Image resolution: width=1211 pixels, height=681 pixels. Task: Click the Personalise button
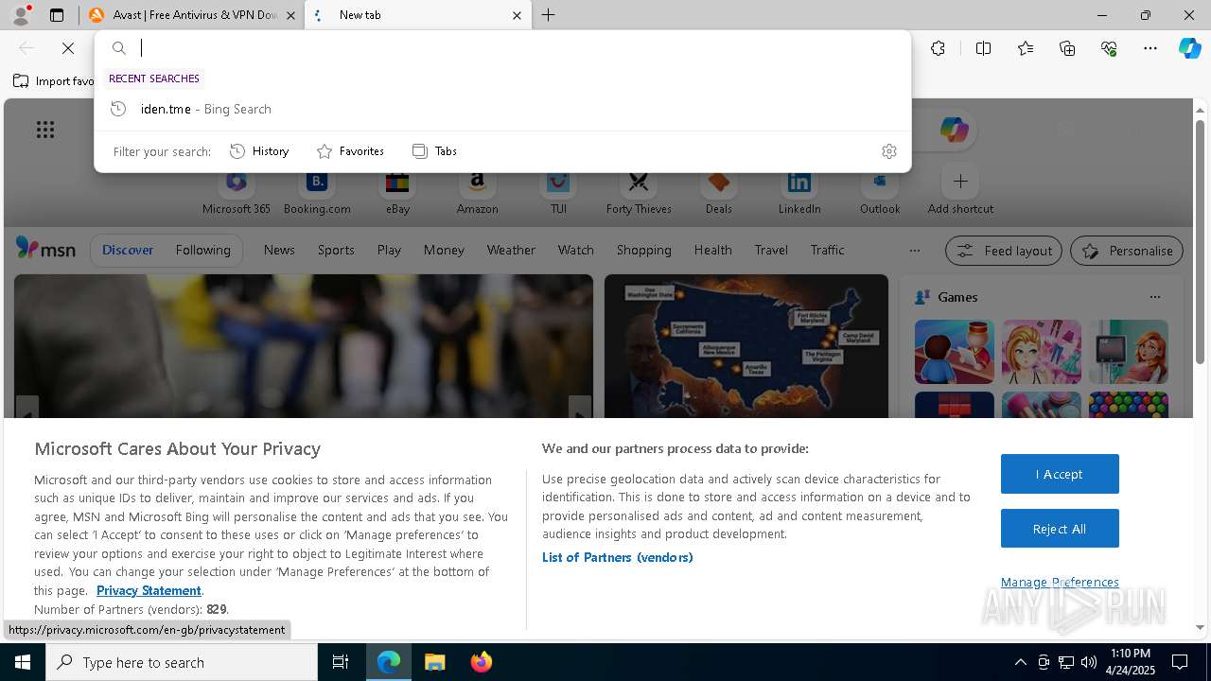tap(1127, 251)
